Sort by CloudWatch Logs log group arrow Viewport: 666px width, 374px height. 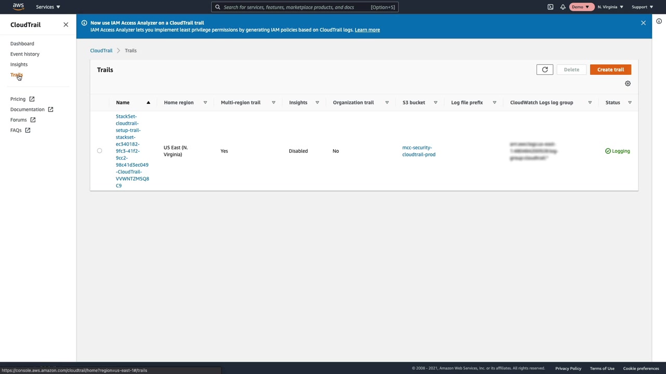click(x=590, y=102)
